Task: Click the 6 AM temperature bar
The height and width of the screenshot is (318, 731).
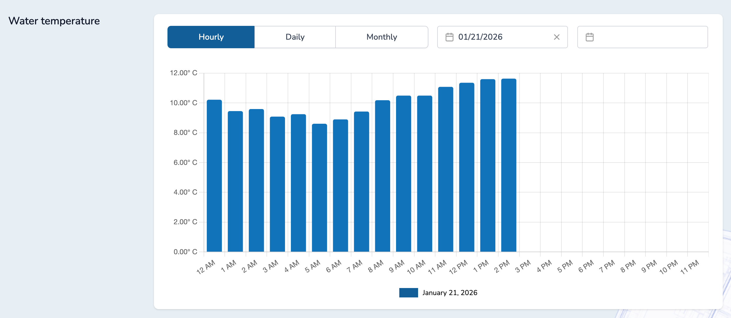Action: coord(341,185)
